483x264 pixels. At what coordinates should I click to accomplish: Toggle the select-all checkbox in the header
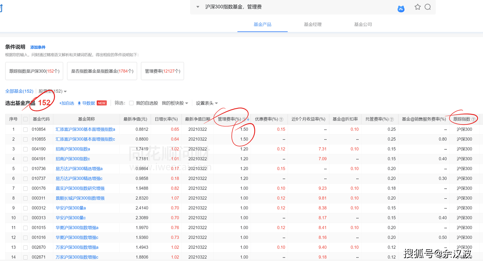click(x=25, y=119)
